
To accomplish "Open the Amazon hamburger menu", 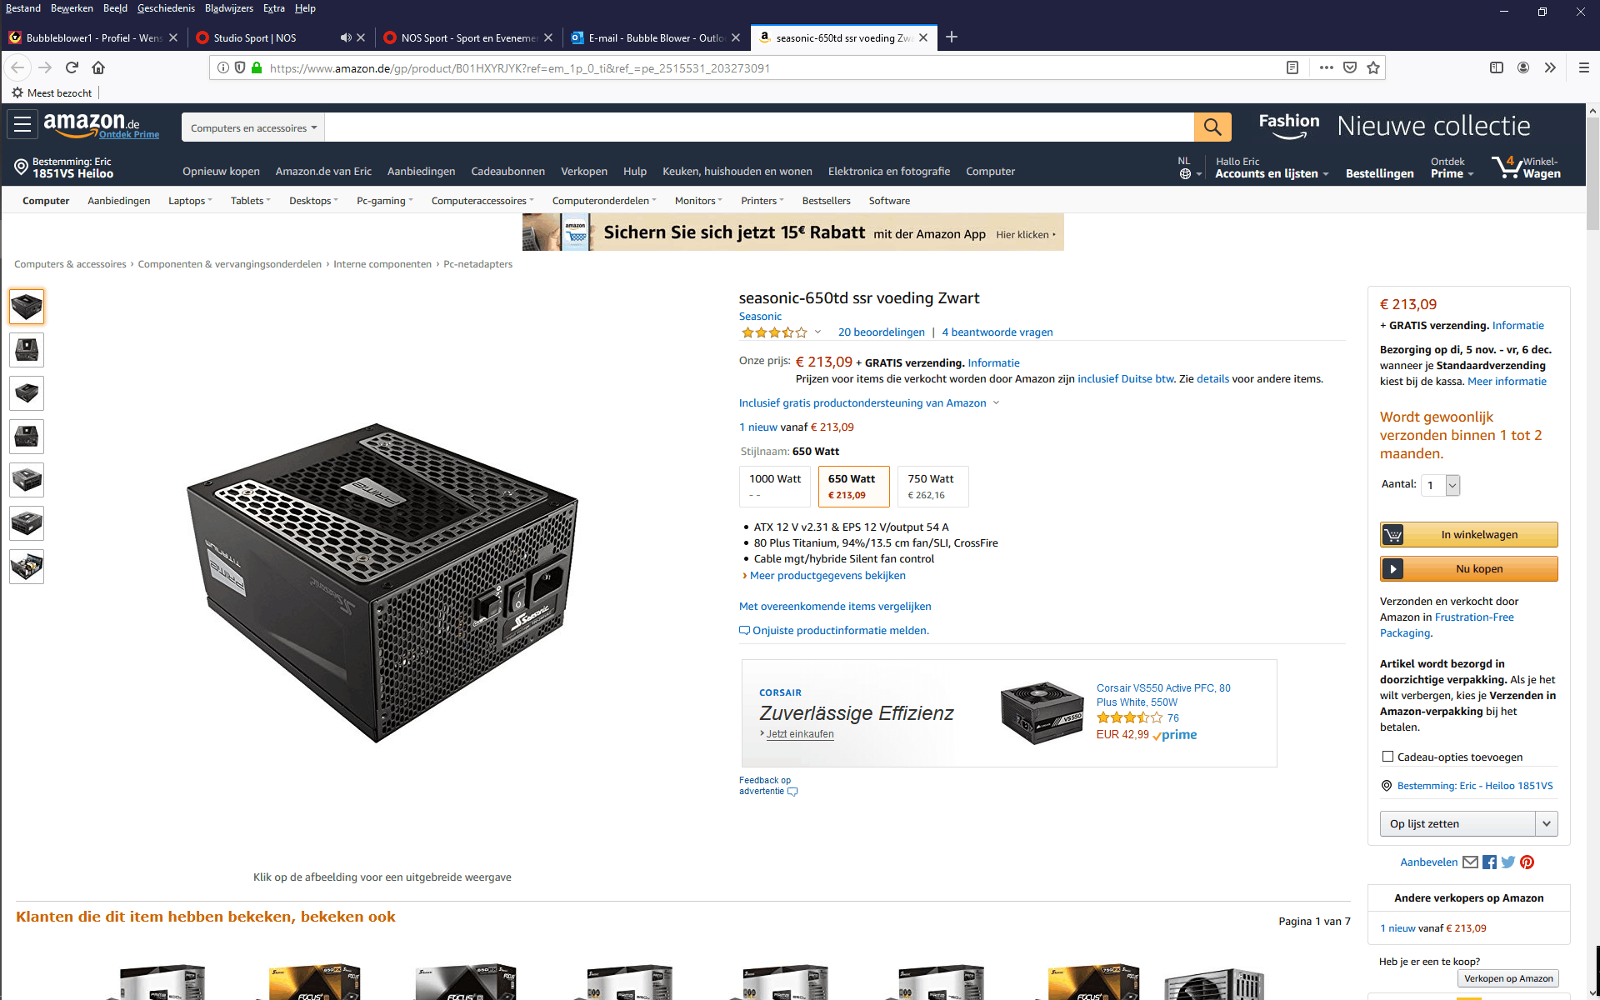I will 22,125.
